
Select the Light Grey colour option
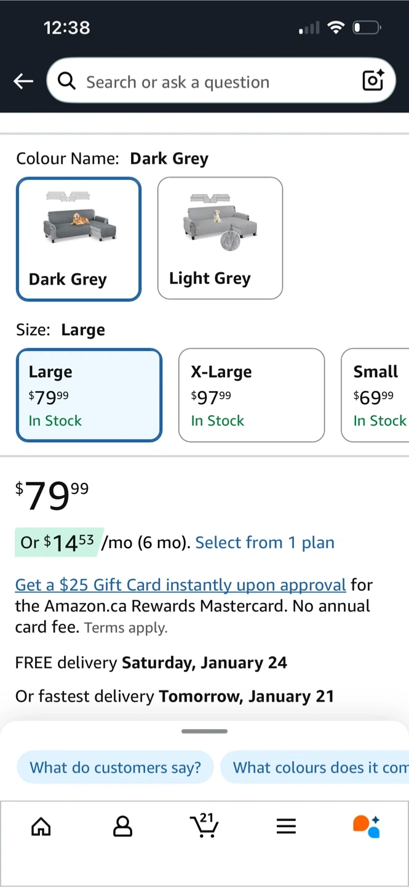[220, 238]
